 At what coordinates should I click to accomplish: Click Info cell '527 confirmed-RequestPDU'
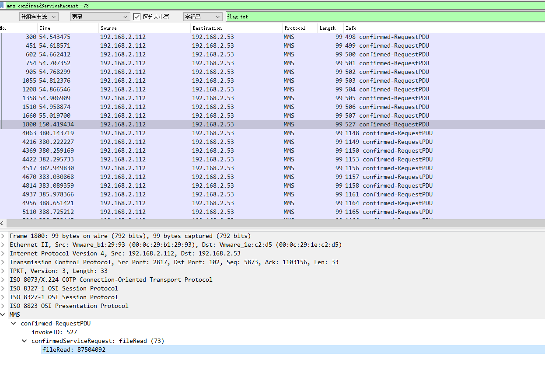387,124
